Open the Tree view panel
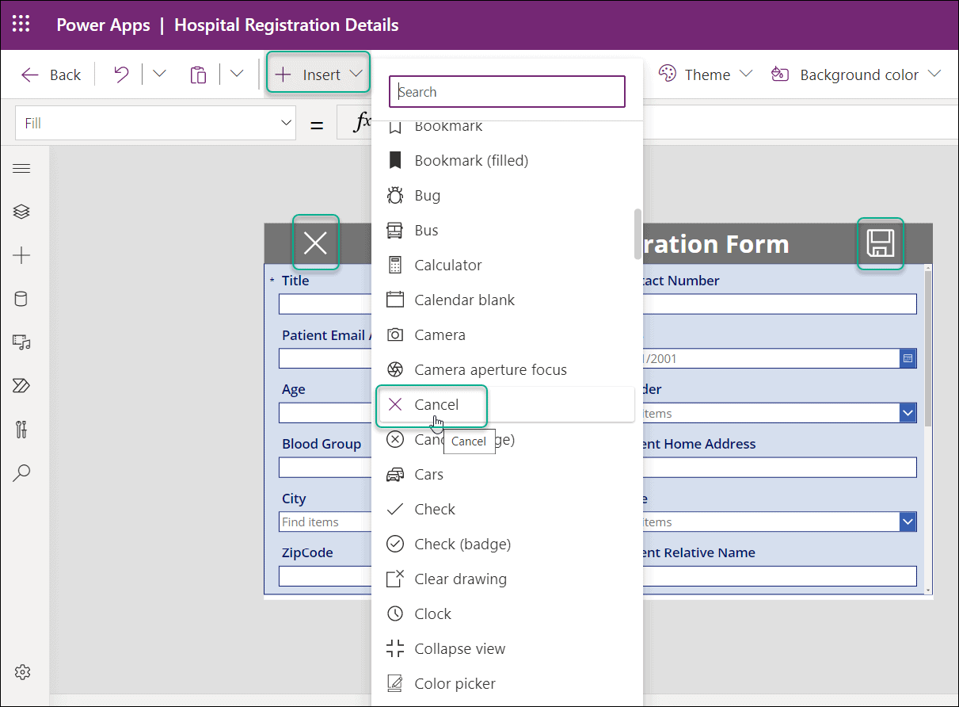The image size is (959, 707). pos(21,212)
